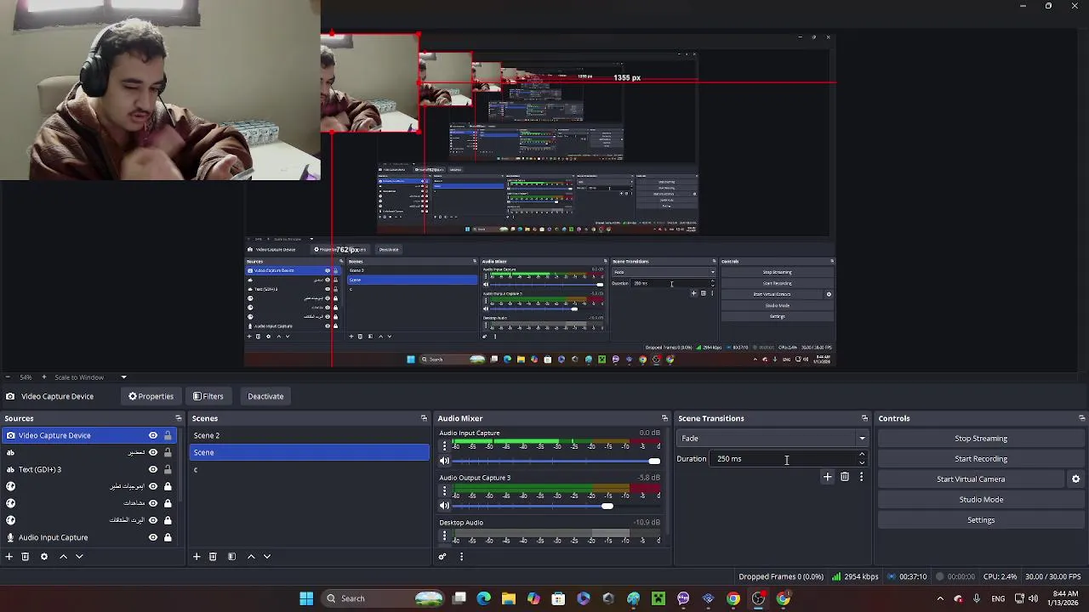Open advanced audio properties gear in mixer

pos(442,557)
